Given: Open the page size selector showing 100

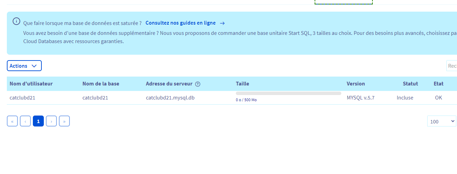Looking at the screenshot, I should pyautogui.click(x=442, y=121).
